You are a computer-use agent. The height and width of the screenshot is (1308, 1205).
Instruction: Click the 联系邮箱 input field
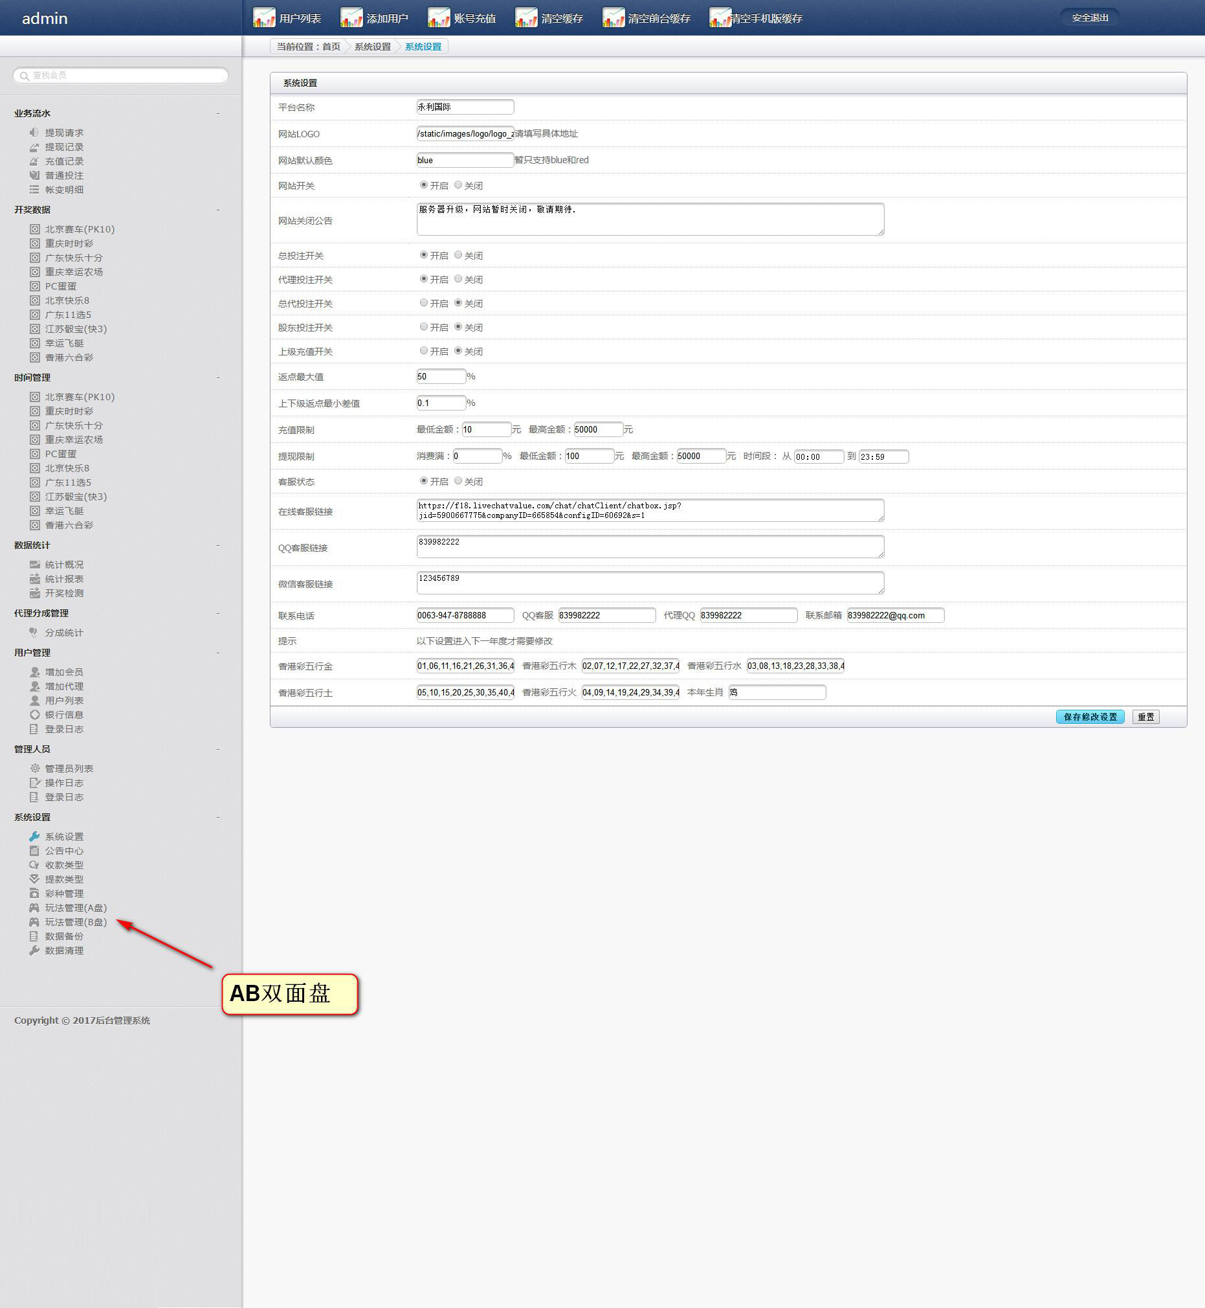(x=894, y=615)
